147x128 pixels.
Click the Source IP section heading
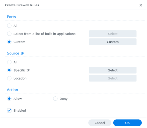pos(16,53)
